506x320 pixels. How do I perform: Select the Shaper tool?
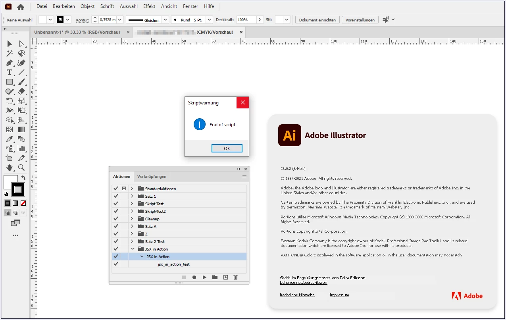point(10,91)
